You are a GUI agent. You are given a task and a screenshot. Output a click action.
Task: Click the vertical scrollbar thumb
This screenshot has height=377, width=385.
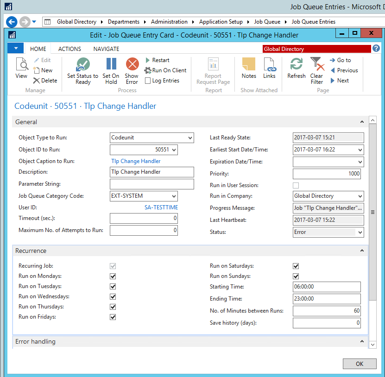pos(372,212)
